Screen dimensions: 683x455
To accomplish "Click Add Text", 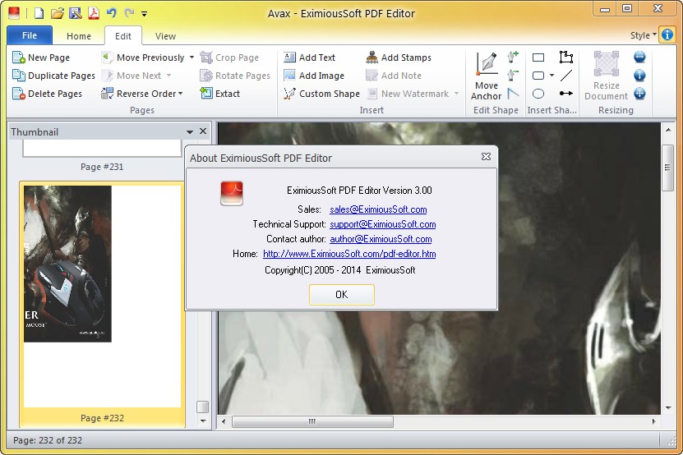I will 309,57.
